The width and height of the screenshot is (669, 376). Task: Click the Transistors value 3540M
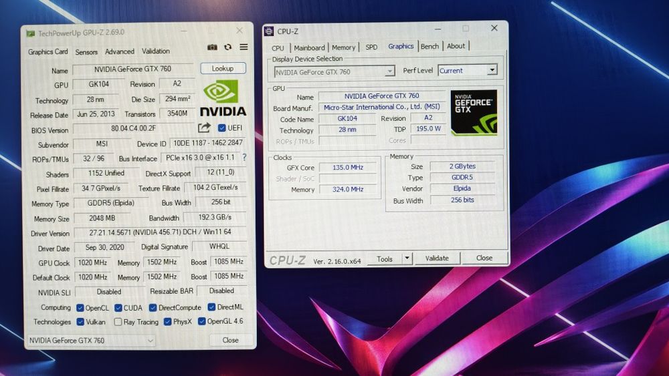pos(177,114)
